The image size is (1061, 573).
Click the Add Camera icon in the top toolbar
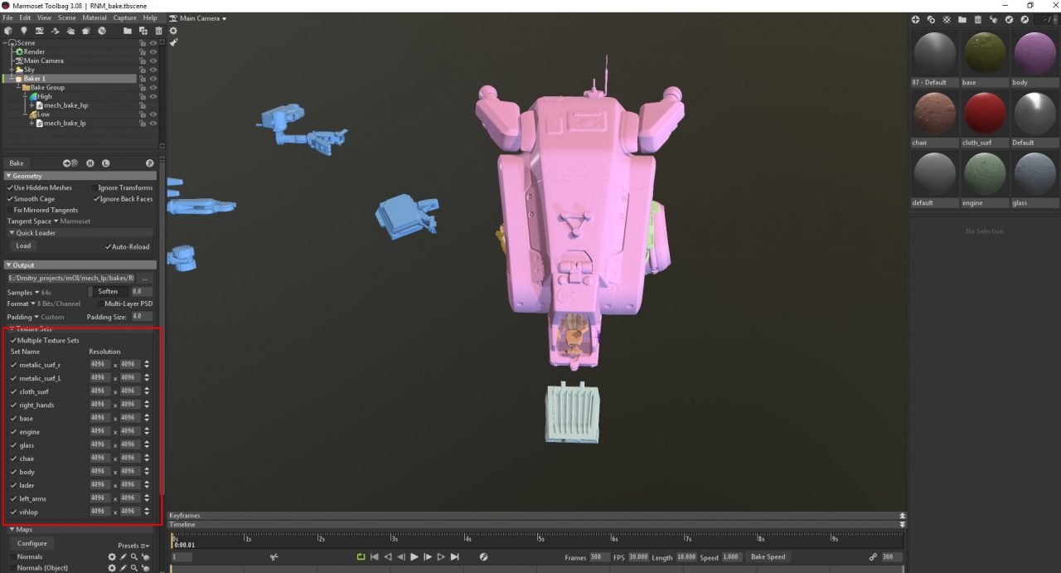click(40, 31)
